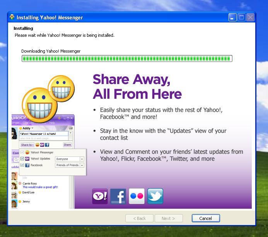
Task: Click Carrie Ross busy status icon
Action: point(20,183)
